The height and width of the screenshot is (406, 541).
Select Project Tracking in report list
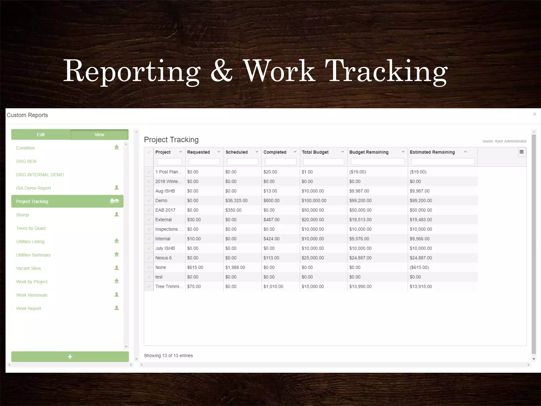click(x=67, y=201)
